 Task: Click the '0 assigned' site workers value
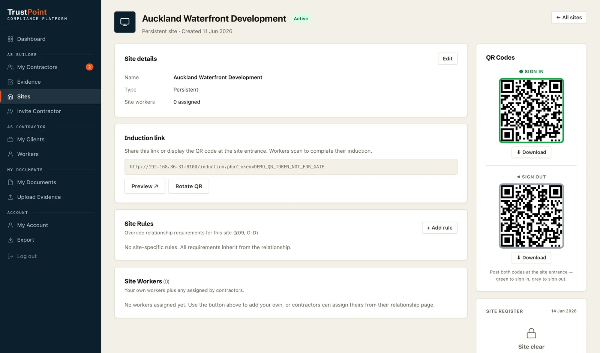point(187,102)
